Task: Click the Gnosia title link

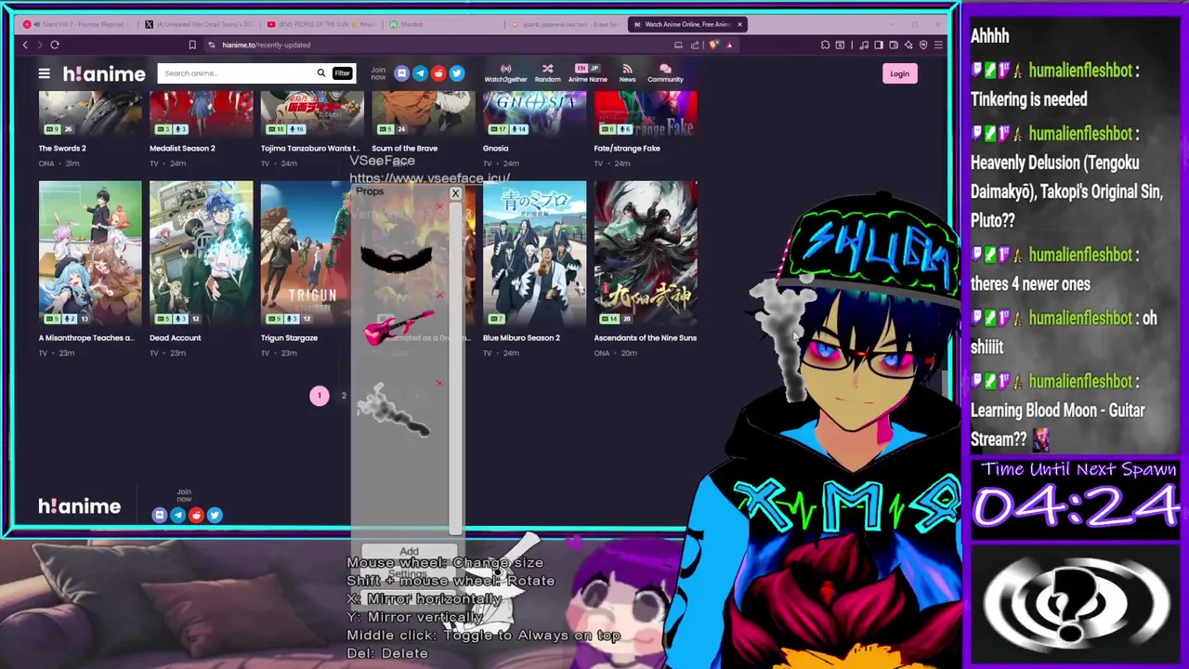Action: coord(495,148)
